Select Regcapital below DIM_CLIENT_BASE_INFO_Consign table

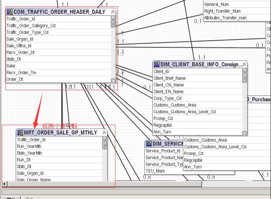(227, 160)
